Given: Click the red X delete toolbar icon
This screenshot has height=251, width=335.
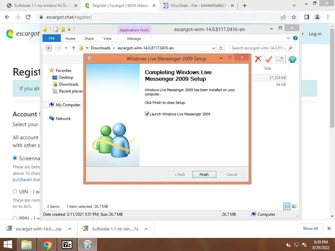Looking at the screenshot, I should (258, 59).
